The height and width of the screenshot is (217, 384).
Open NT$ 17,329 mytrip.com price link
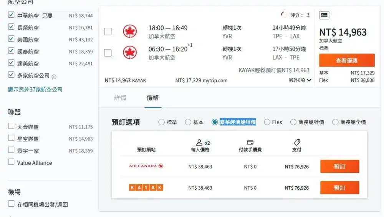201,80
